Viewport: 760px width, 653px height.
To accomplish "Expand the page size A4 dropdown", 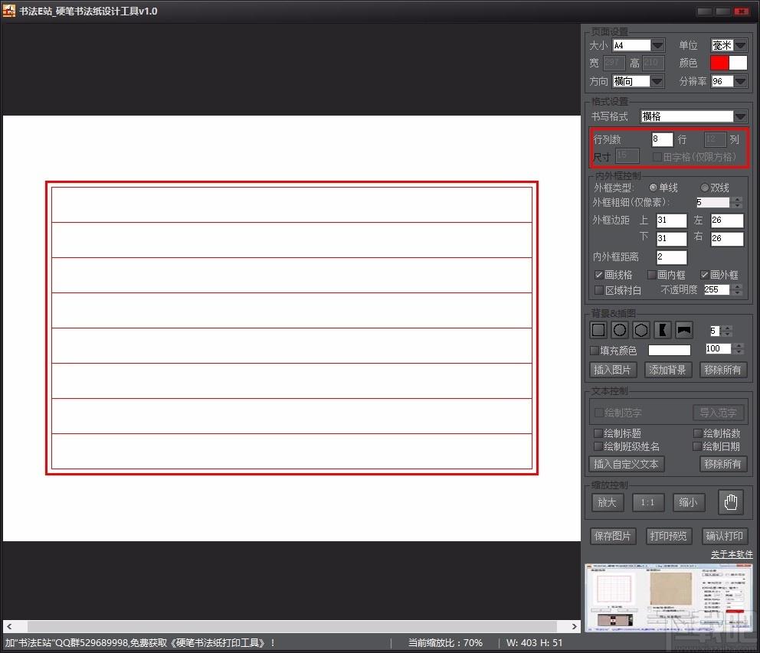I will [657, 45].
